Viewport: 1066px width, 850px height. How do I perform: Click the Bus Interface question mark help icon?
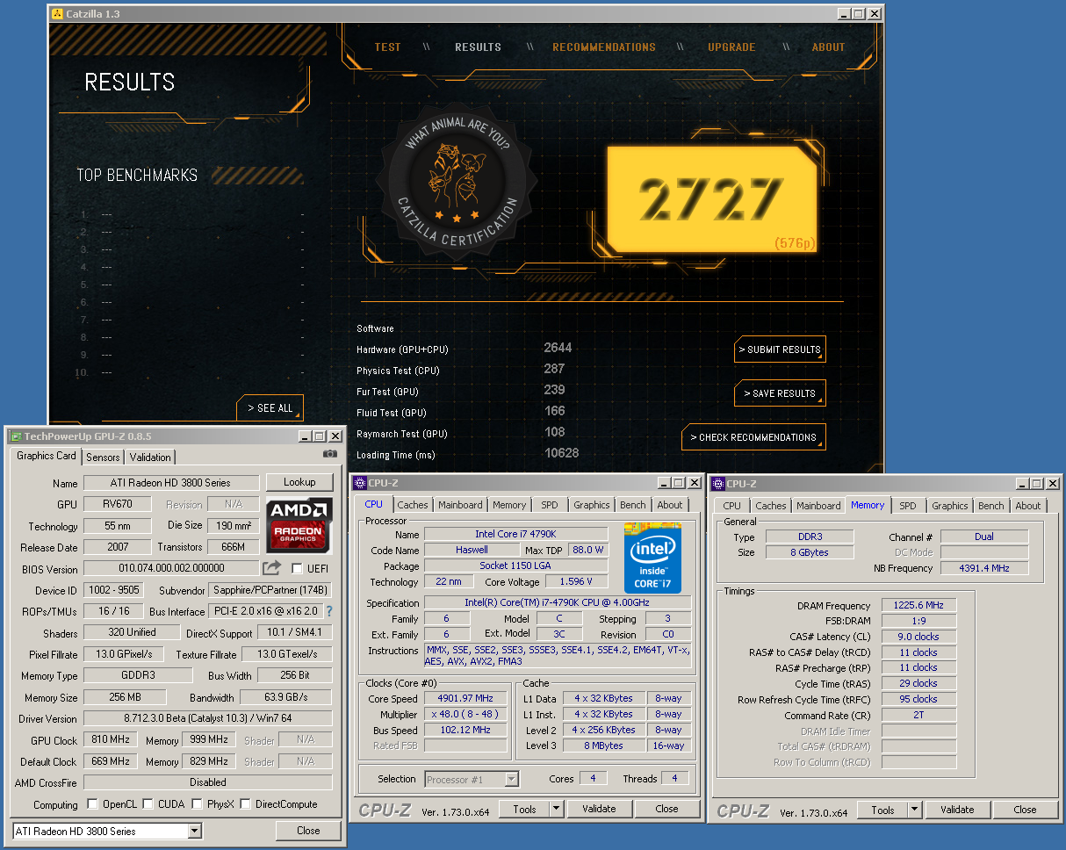329,611
